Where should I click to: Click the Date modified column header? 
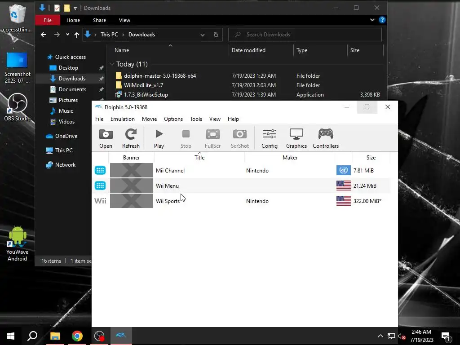(x=248, y=50)
